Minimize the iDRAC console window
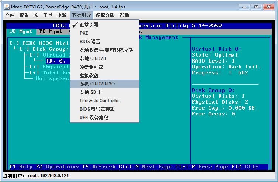 click(244, 7)
